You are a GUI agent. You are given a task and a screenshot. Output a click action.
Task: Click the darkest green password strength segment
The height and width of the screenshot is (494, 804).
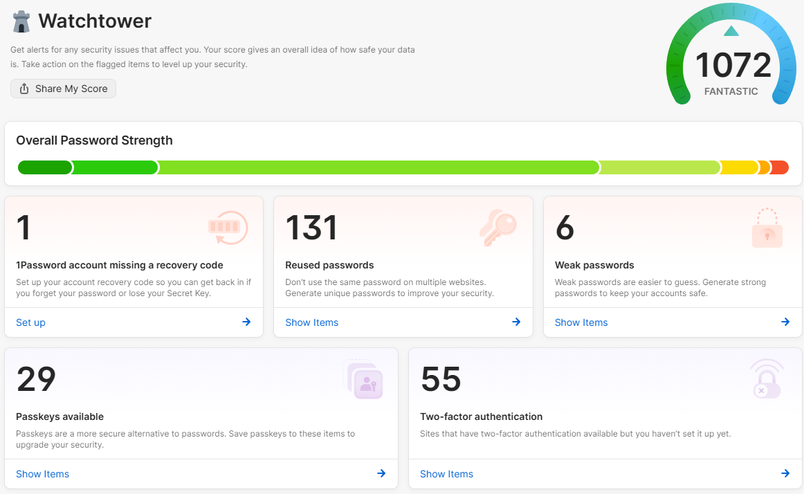[45, 167]
